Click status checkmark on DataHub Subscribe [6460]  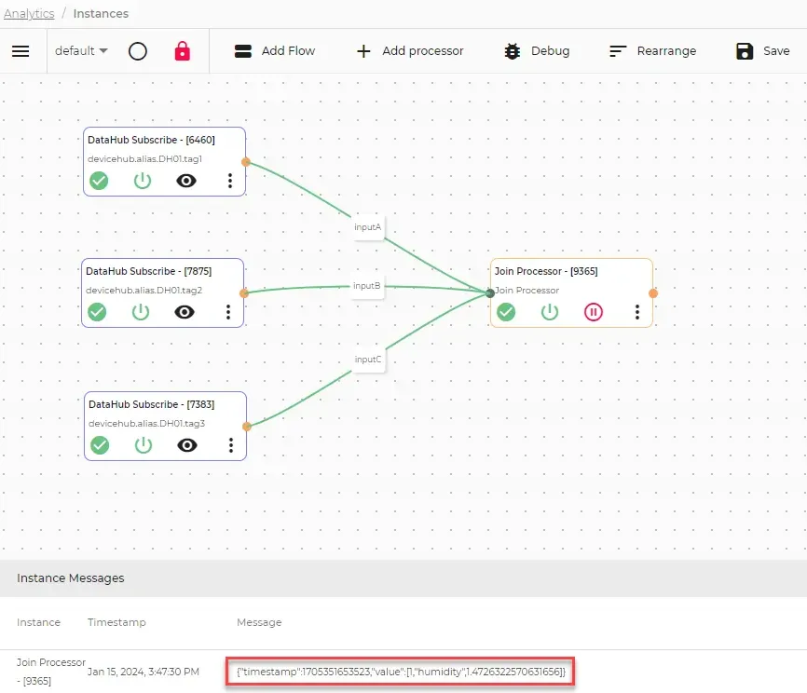[x=99, y=181]
